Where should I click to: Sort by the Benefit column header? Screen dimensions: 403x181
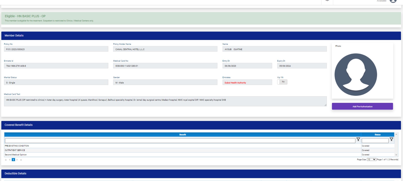coord(183,135)
